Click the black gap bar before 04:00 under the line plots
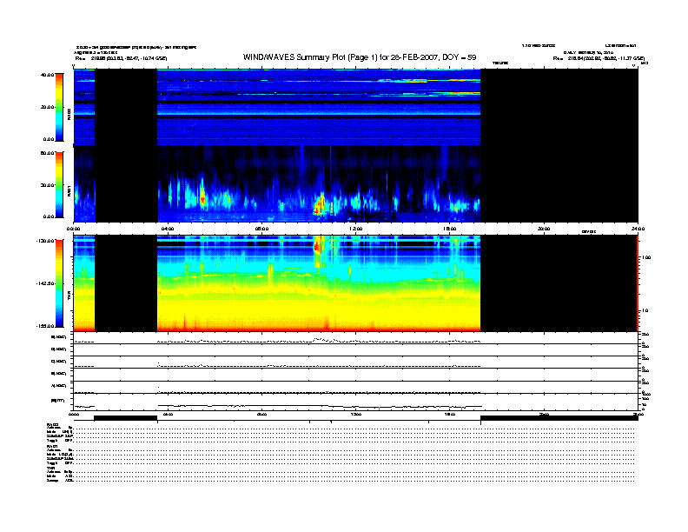This screenshot has width=688, height=532. tap(125, 418)
